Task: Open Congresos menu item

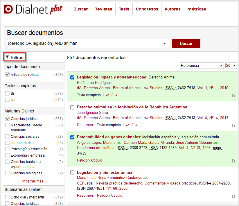Action: click(147, 9)
